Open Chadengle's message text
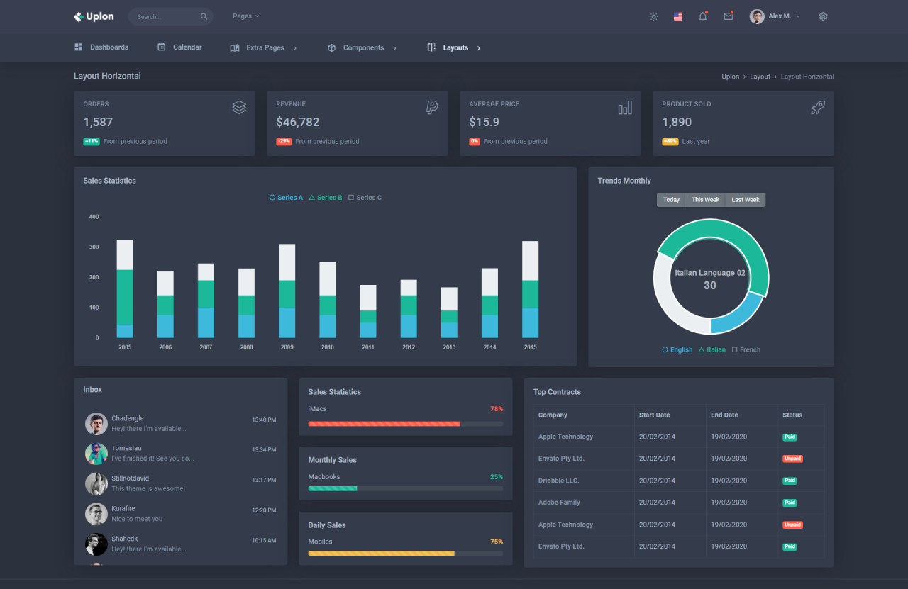This screenshot has width=908, height=589. pos(149,429)
